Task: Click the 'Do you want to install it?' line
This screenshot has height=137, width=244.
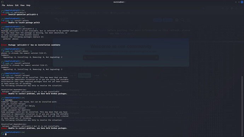Action: pyautogui.click(x=18, y=106)
